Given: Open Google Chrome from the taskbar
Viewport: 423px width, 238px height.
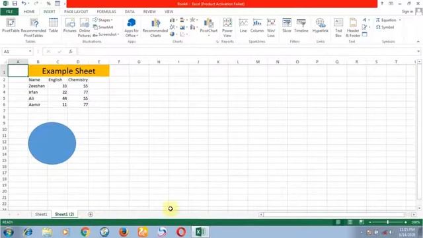Looking at the screenshot, I should [x=85, y=232].
